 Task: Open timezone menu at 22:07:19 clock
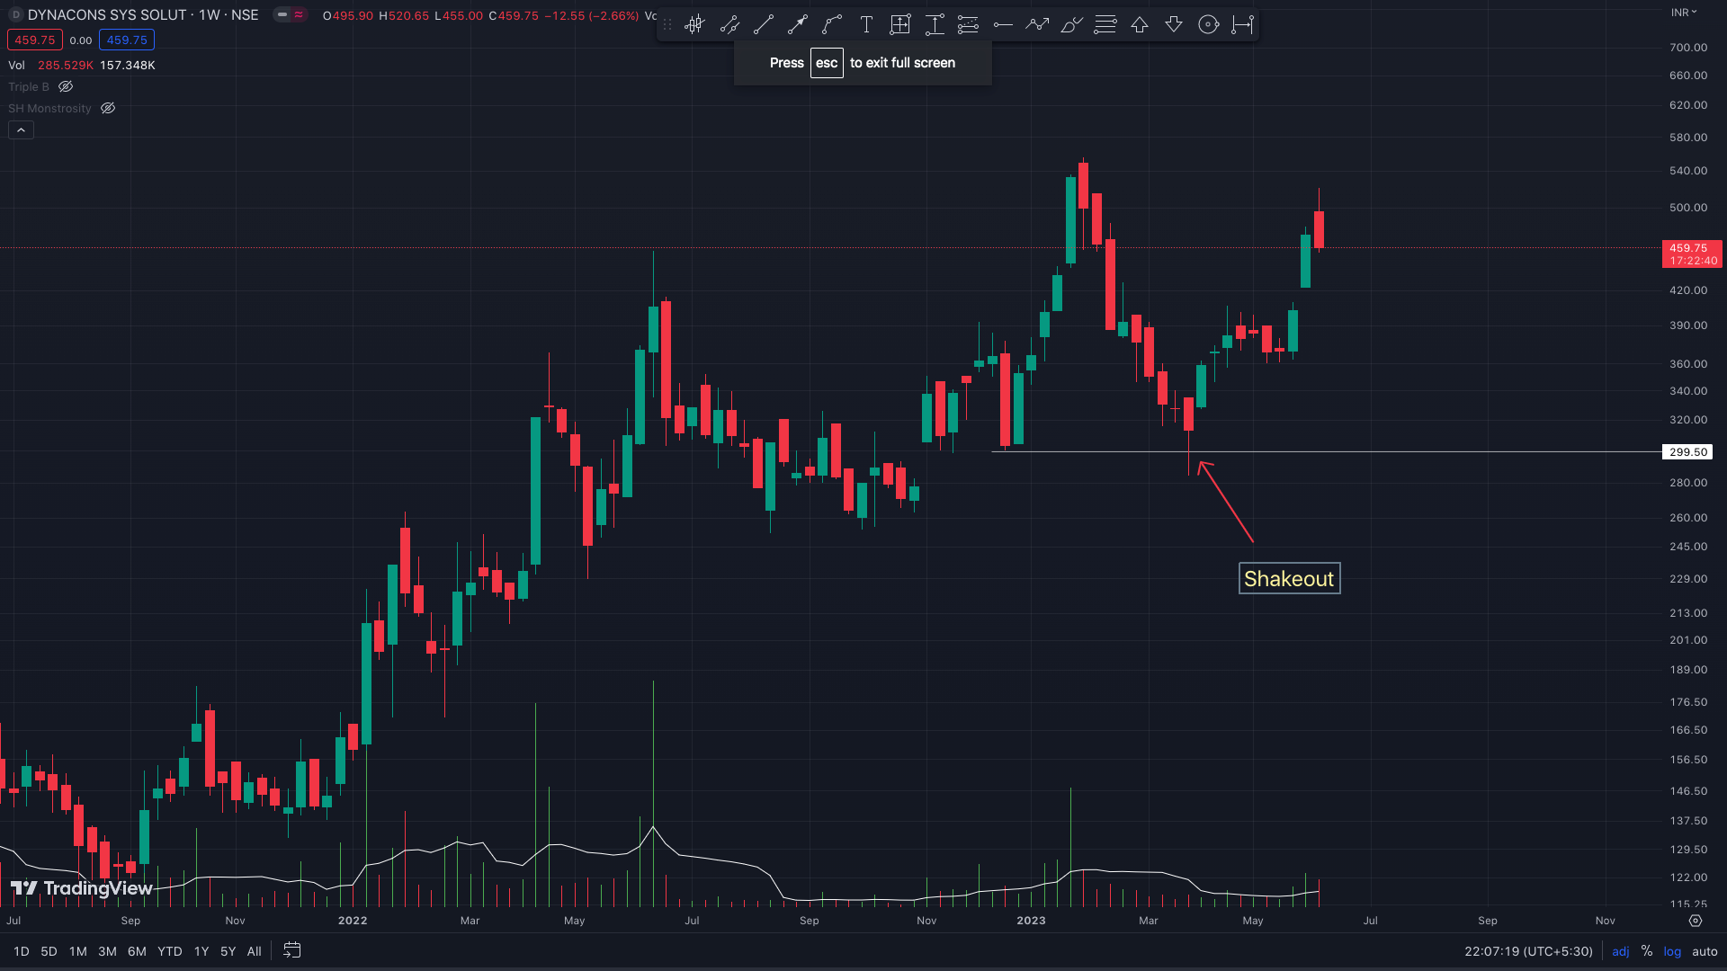(x=1528, y=951)
